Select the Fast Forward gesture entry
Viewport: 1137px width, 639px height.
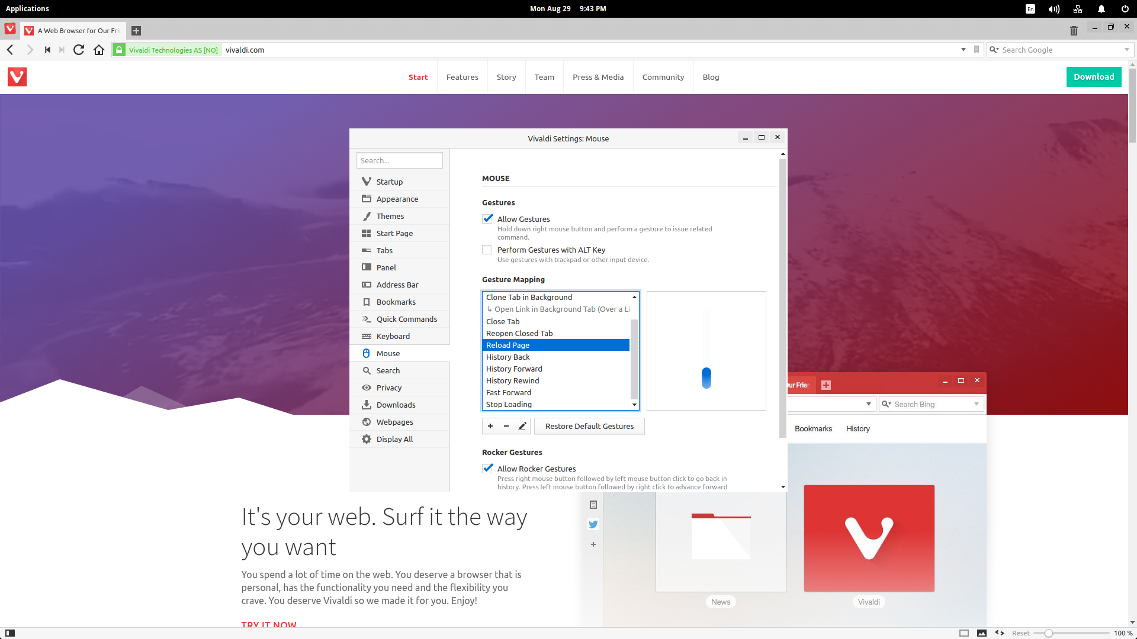[x=556, y=392]
